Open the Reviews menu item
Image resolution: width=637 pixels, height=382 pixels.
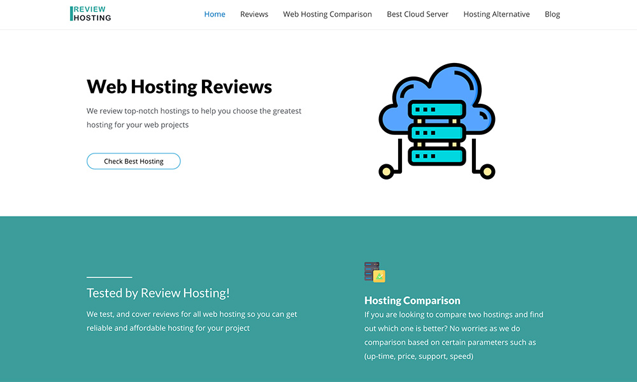pyautogui.click(x=254, y=14)
